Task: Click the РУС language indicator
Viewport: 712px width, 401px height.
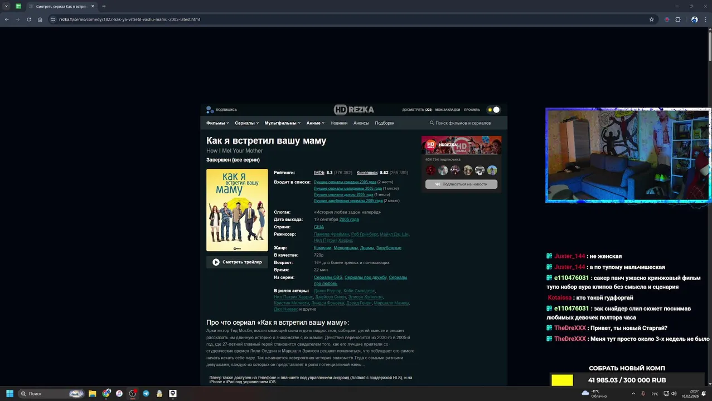Action: [655, 394]
